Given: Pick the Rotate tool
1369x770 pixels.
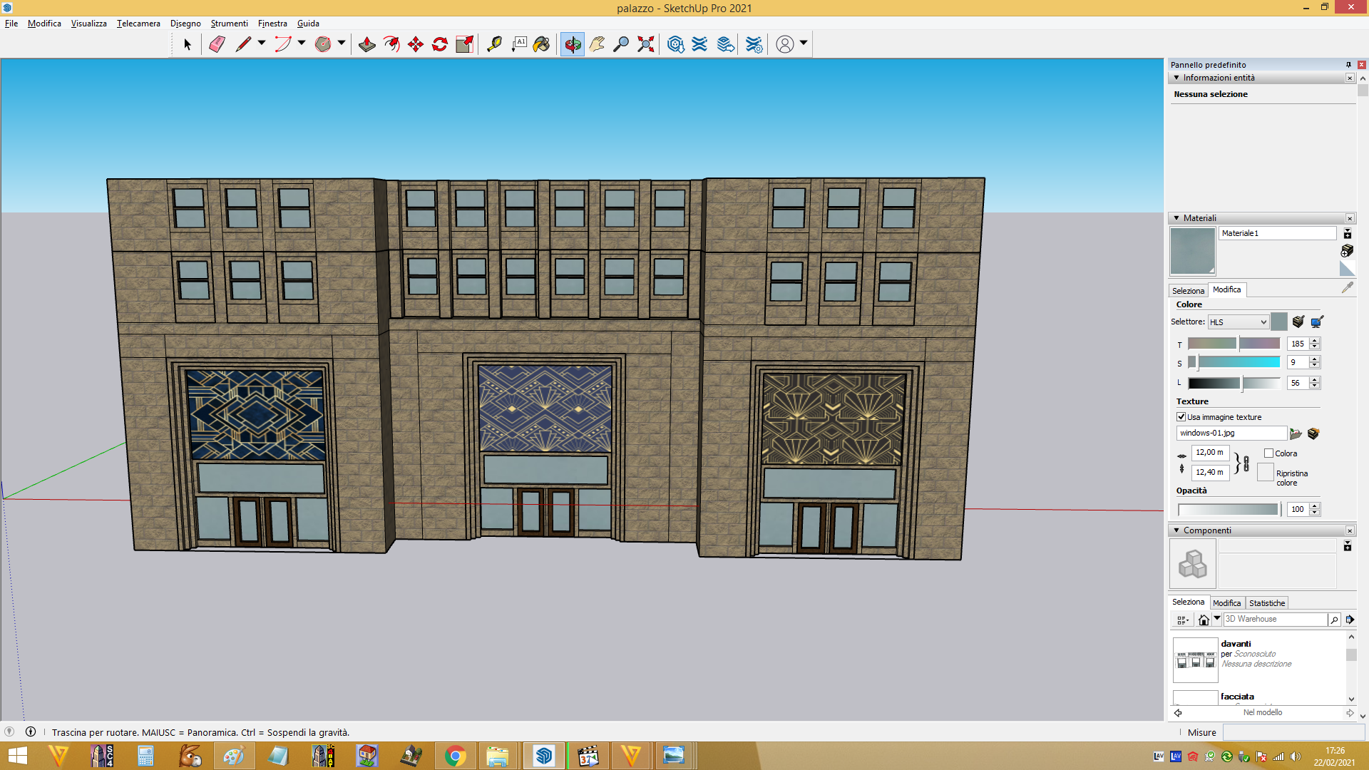Looking at the screenshot, I should pyautogui.click(x=440, y=44).
